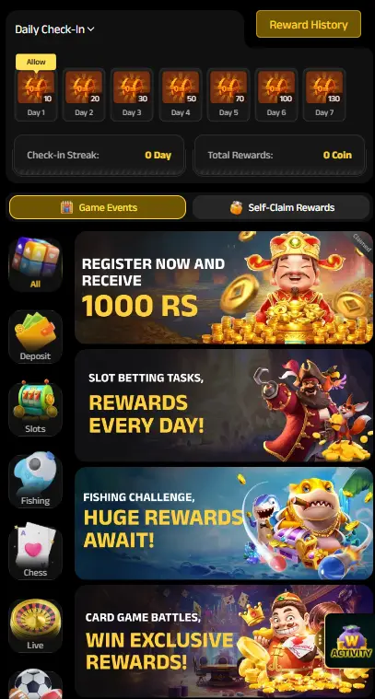Viewport: 375px width, 699px height.
Task: Open the Chess cards category
Action: (35, 553)
